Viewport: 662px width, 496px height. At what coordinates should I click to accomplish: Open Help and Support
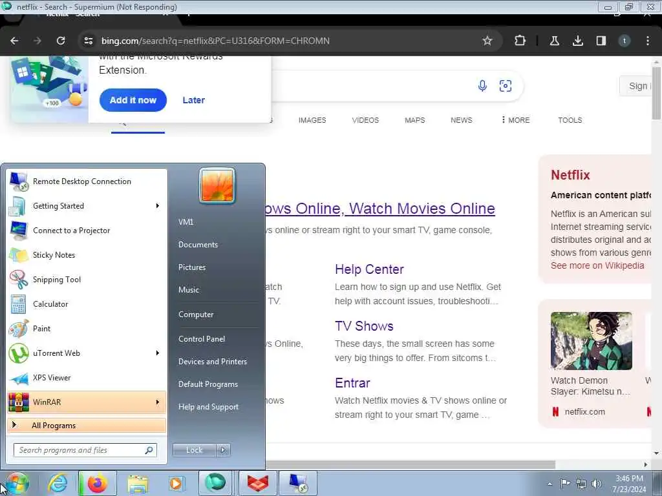(208, 407)
